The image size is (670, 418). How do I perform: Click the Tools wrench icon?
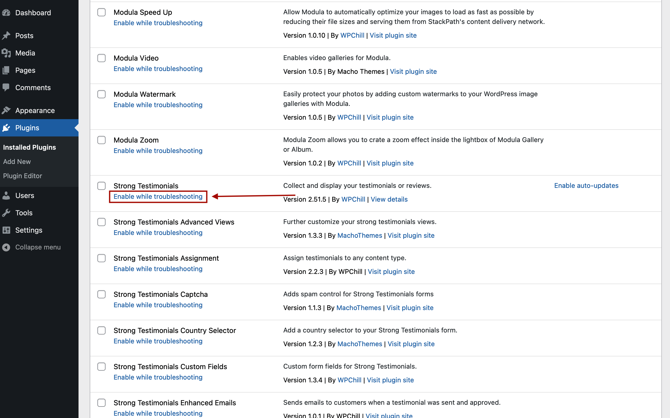(x=6, y=213)
